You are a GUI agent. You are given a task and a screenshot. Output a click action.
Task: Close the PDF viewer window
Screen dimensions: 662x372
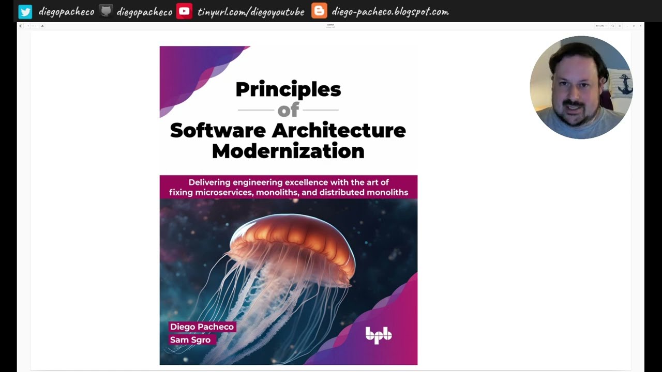coord(641,26)
